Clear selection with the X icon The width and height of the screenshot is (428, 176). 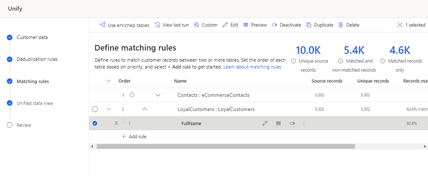pos(400,25)
